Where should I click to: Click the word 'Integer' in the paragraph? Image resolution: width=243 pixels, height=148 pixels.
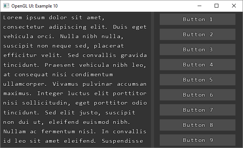pyautogui.click(x=50, y=94)
